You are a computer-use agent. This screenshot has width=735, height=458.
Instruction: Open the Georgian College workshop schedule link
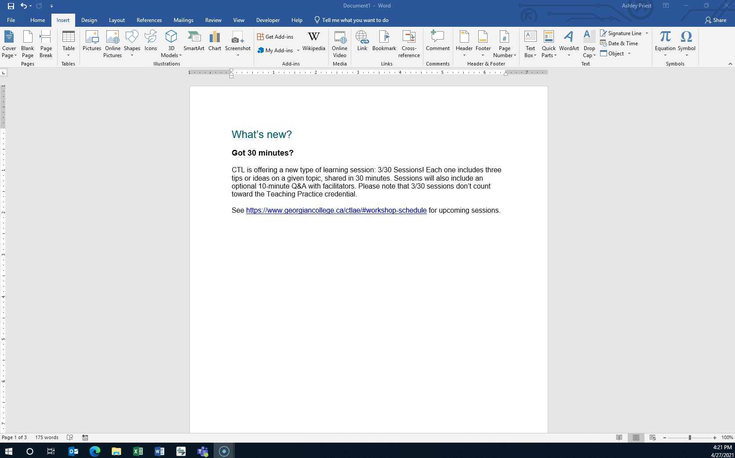(x=336, y=210)
